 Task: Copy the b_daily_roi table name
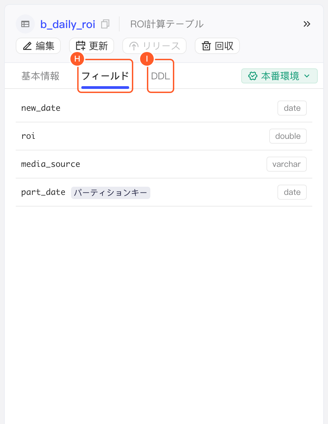tap(105, 24)
